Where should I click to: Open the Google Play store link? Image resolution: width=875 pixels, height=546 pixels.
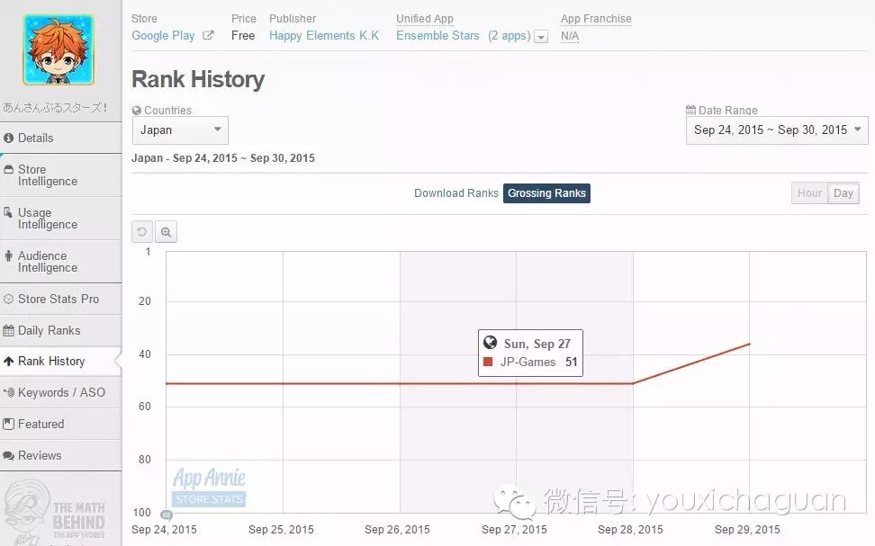pos(163,36)
